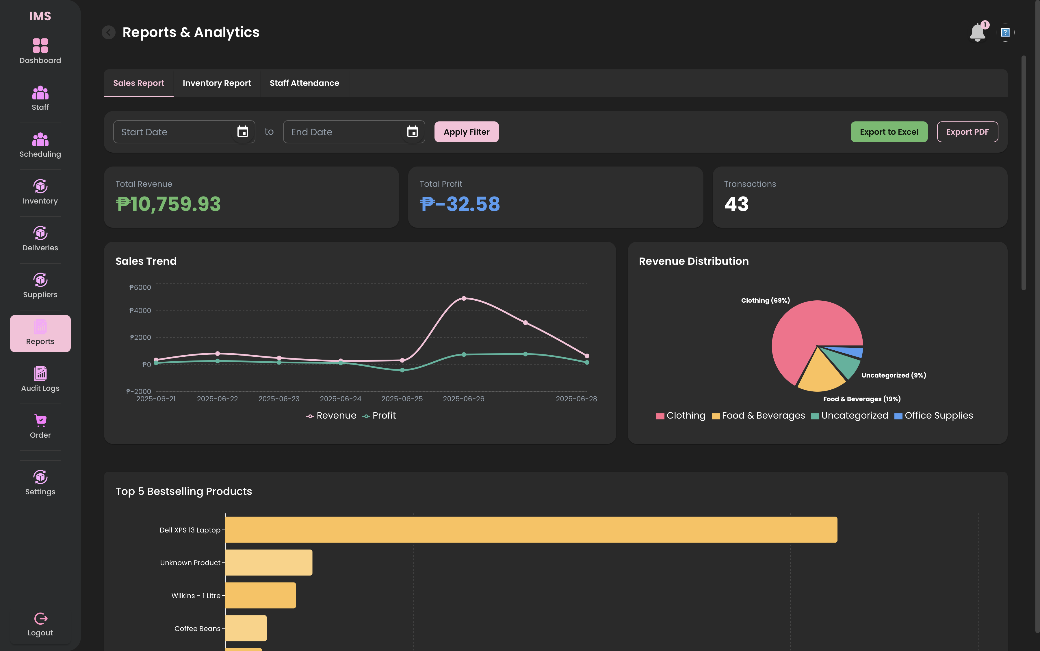Click the Total Revenue ₱10,759.93 value
This screenshot has height=651, width=1040.
(168, 204)
